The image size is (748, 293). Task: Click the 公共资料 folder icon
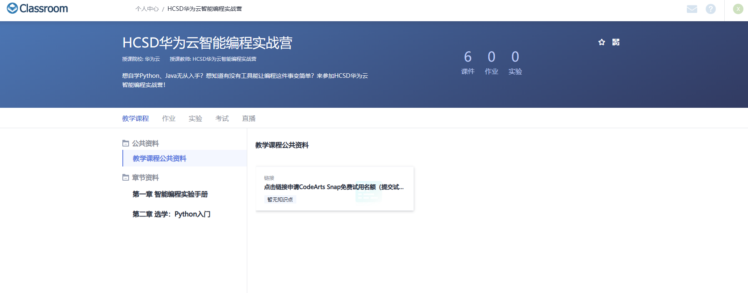[x=126, y=143]
